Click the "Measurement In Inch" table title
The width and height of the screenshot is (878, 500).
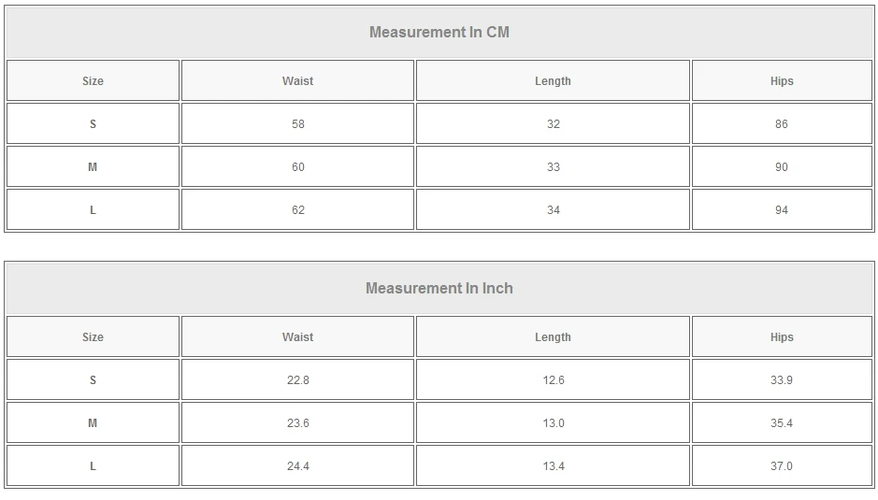439,289
